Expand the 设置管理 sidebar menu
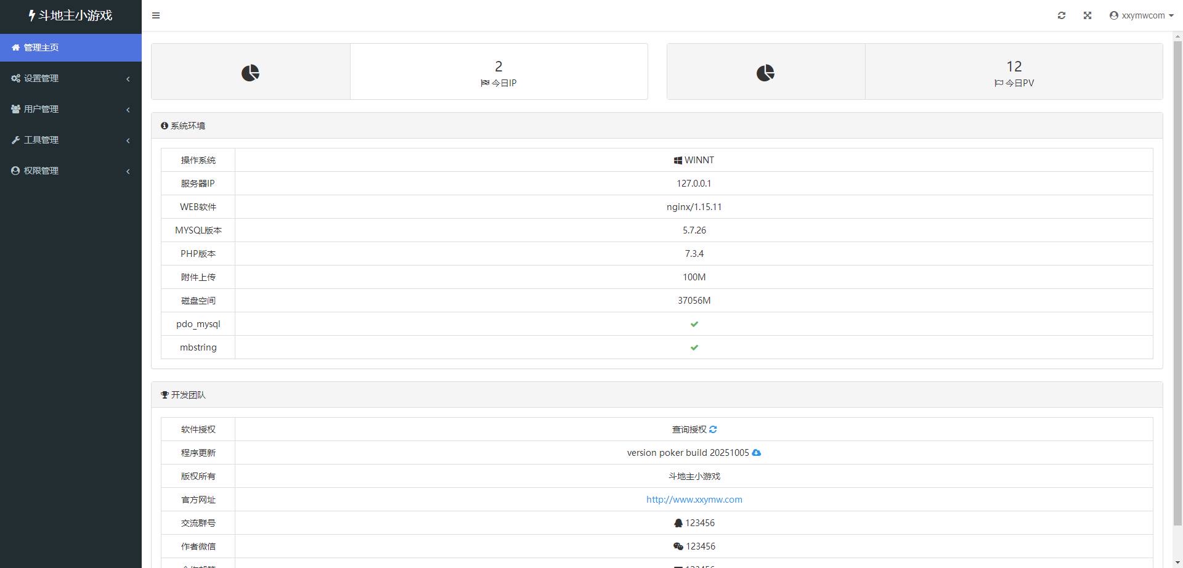The width and height of the screenshot is (1183, 568). (41, 78)
